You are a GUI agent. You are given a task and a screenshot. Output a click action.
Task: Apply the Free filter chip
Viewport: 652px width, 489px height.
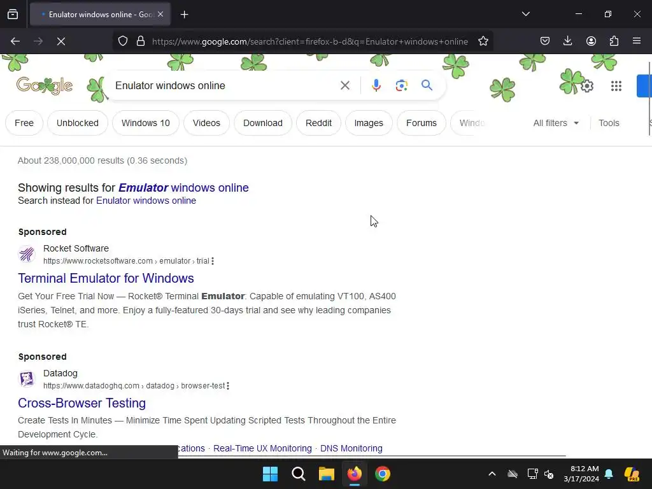[x=24, y=123]
